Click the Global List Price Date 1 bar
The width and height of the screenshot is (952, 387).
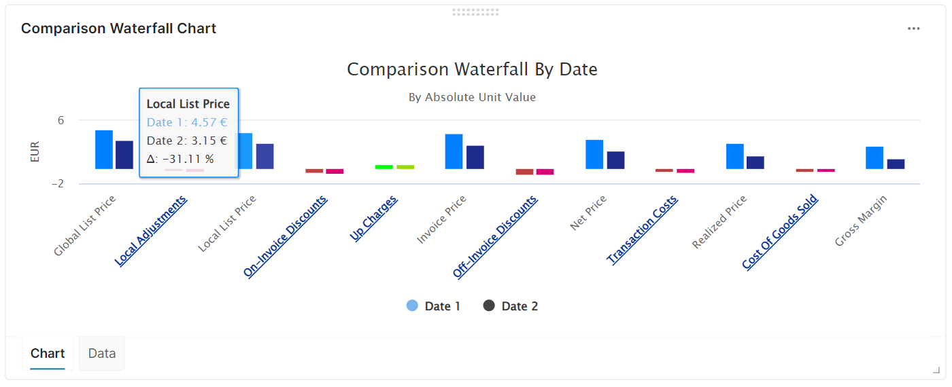click(x=104, y=149)
